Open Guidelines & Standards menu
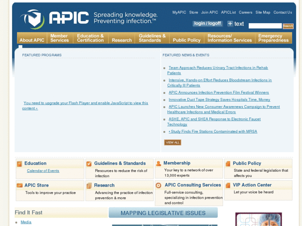This screenshot has width=302, height=226. click(x=152, y=38)
